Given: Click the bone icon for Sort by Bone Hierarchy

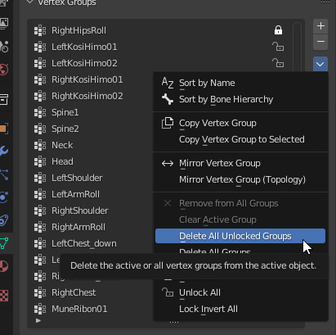Looking at the screenshot, I should point(168,99).
